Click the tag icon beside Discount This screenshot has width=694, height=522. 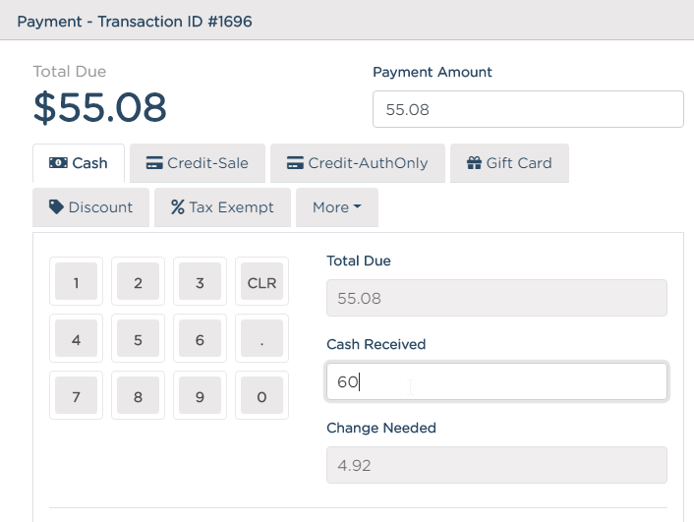click(x=56, y=206)
